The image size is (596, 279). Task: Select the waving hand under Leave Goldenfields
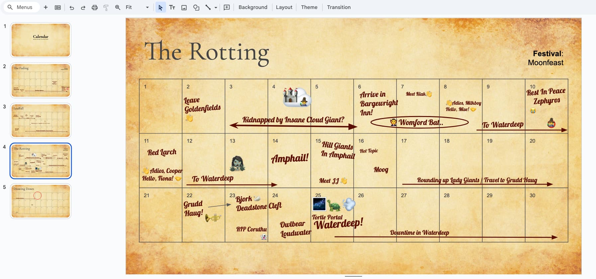[x=189, y=118]
